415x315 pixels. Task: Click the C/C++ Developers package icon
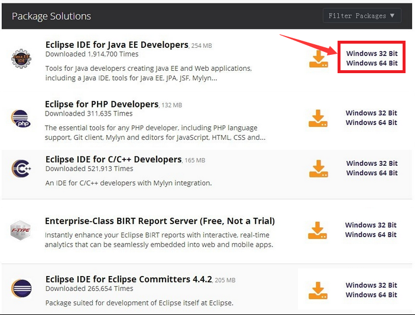(x=21, y=169)
